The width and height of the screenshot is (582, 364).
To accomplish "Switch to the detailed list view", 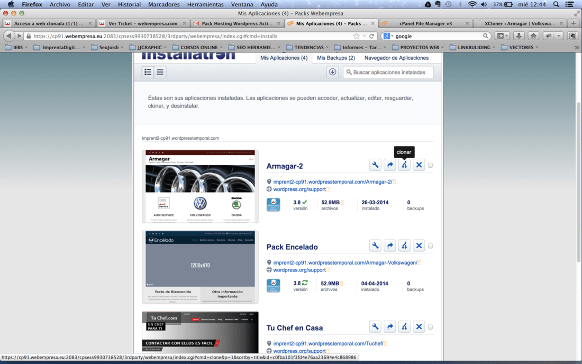I will pos(148,72).
